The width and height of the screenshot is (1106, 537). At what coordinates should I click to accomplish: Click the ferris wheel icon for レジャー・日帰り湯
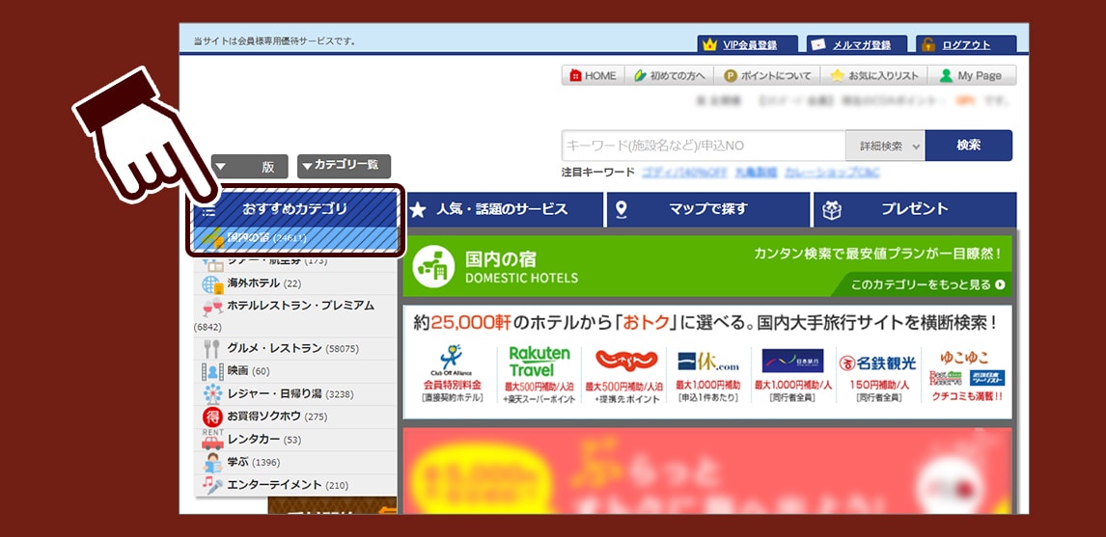click(x=212, y=394)
